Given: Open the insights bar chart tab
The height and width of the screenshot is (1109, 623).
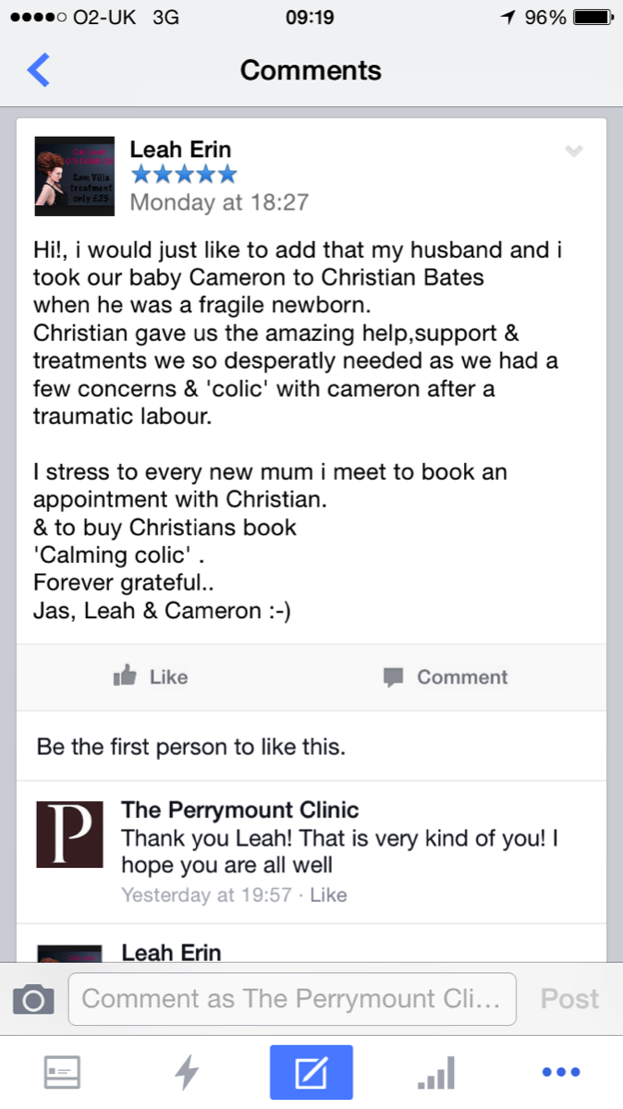Looking at the screenshot, I should coord(435,1072).
